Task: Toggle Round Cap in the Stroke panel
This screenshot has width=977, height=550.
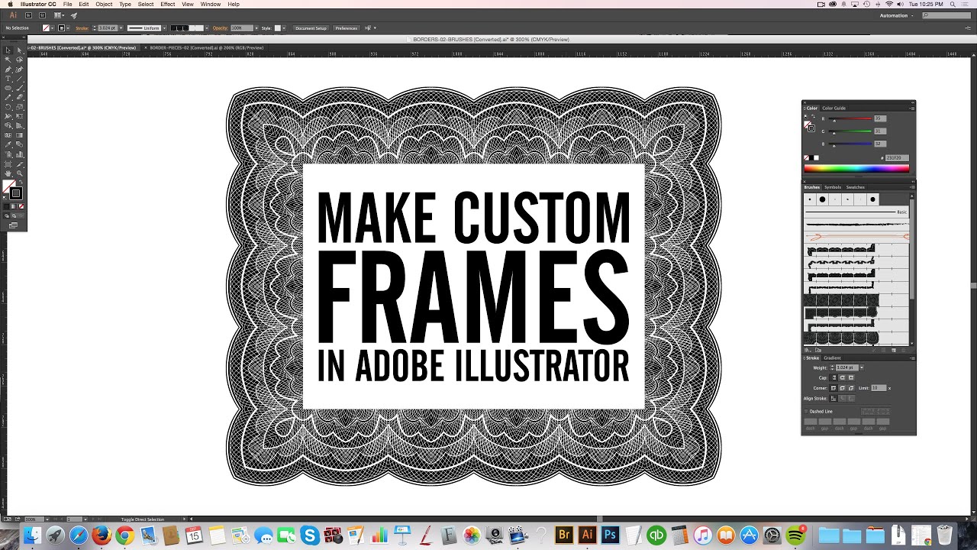Action: (x=842, y=377)
